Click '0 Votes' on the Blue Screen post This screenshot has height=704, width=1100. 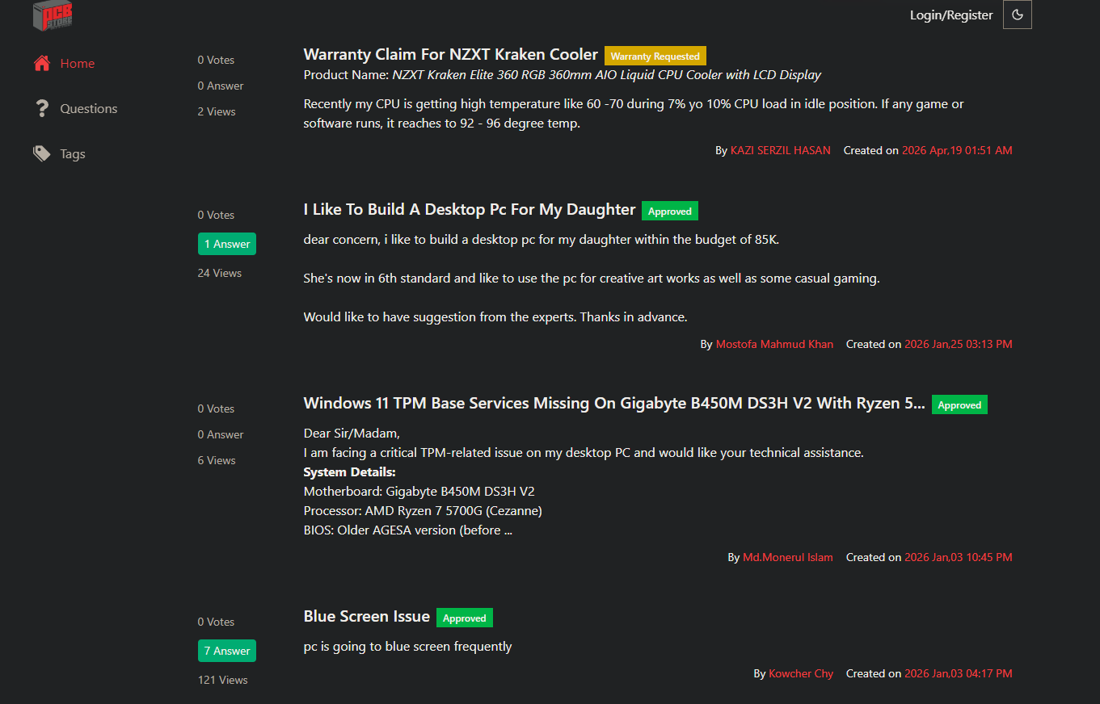(216, 622)
